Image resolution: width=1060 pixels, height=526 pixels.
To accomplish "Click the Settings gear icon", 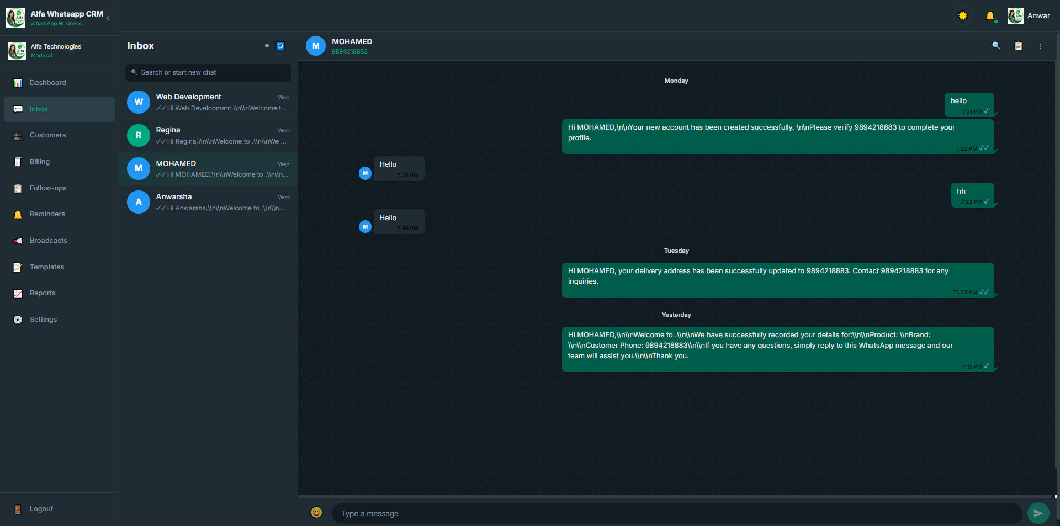I will (x=18, y=320).
